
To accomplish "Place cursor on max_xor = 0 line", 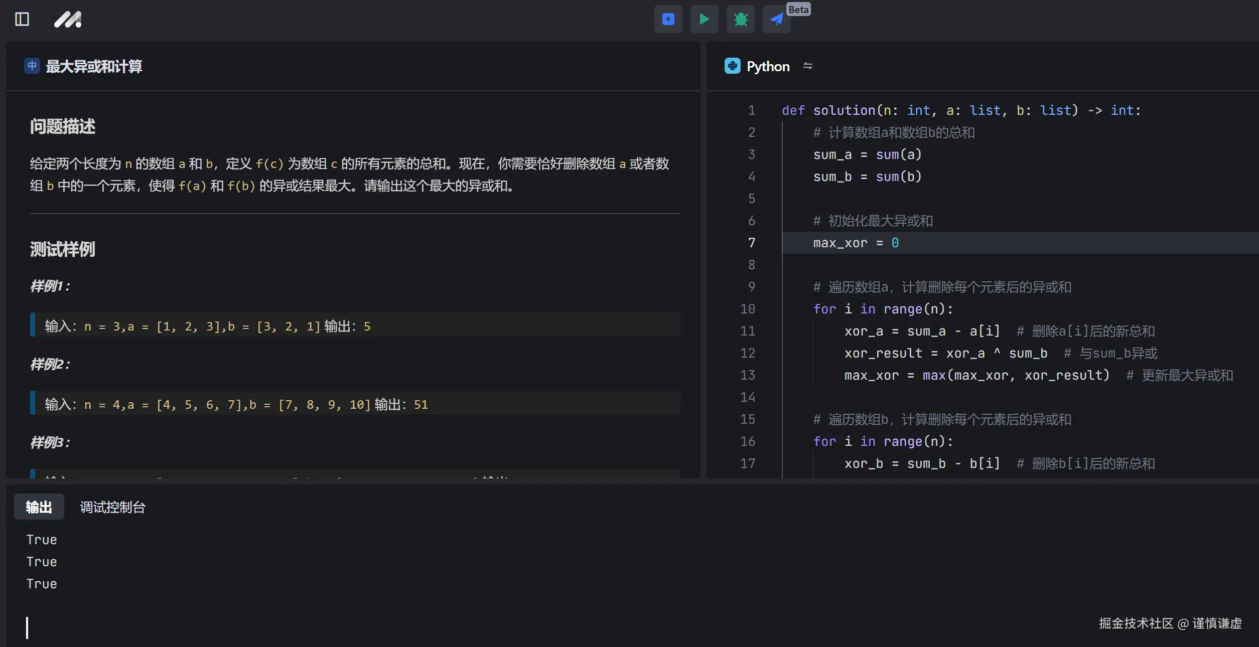I will pyautogui.click(x=856, y=243).
